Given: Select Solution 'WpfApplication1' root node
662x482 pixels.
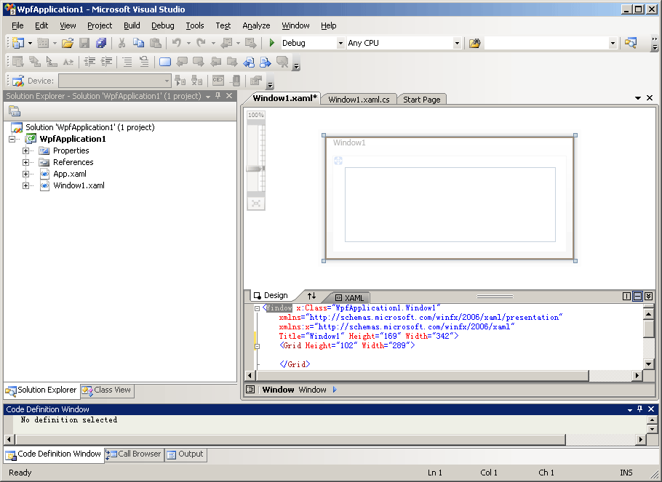Looking at the screenshot, I should [x=90, y=127].
